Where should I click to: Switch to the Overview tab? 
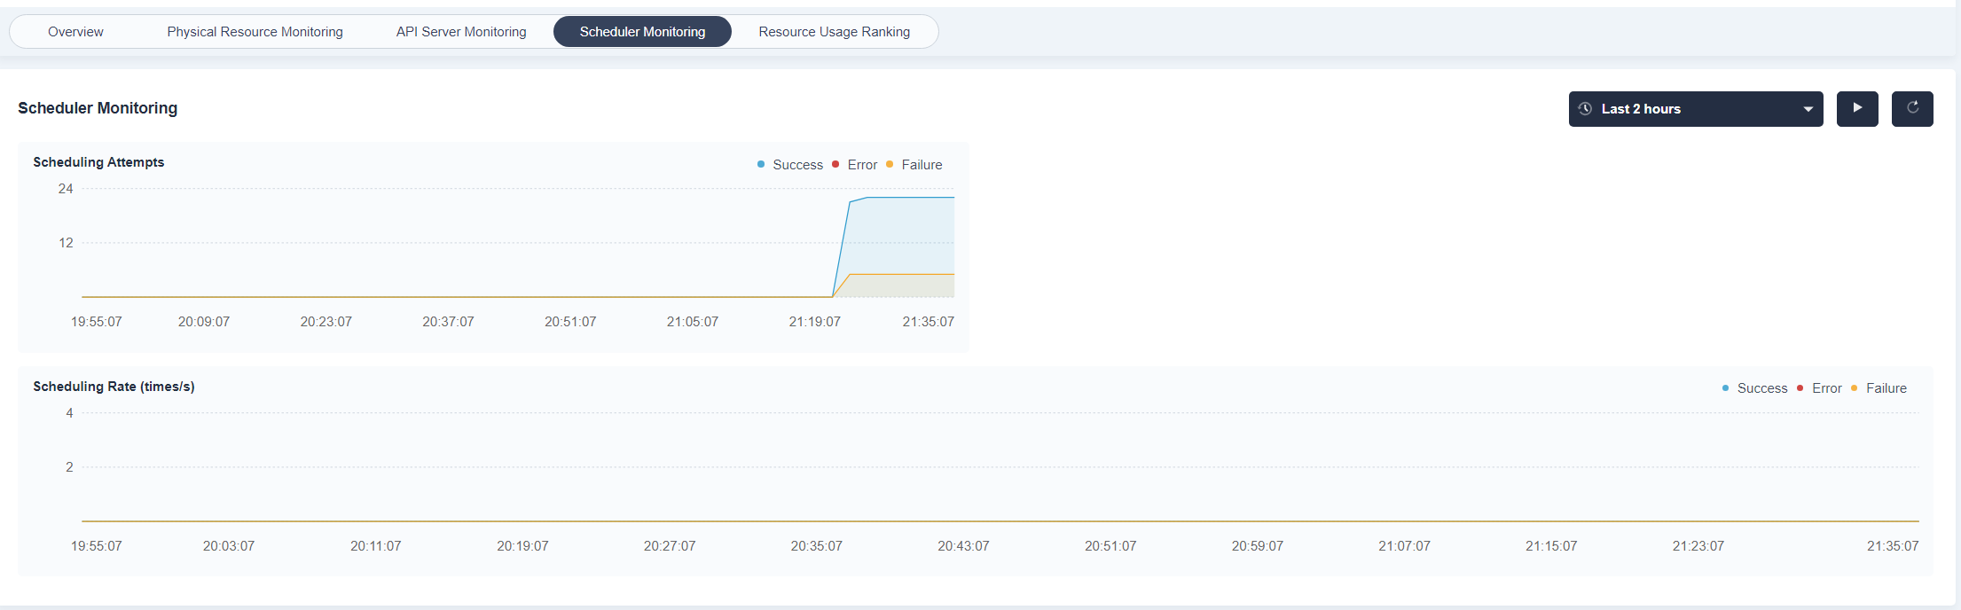pos(75,32)
